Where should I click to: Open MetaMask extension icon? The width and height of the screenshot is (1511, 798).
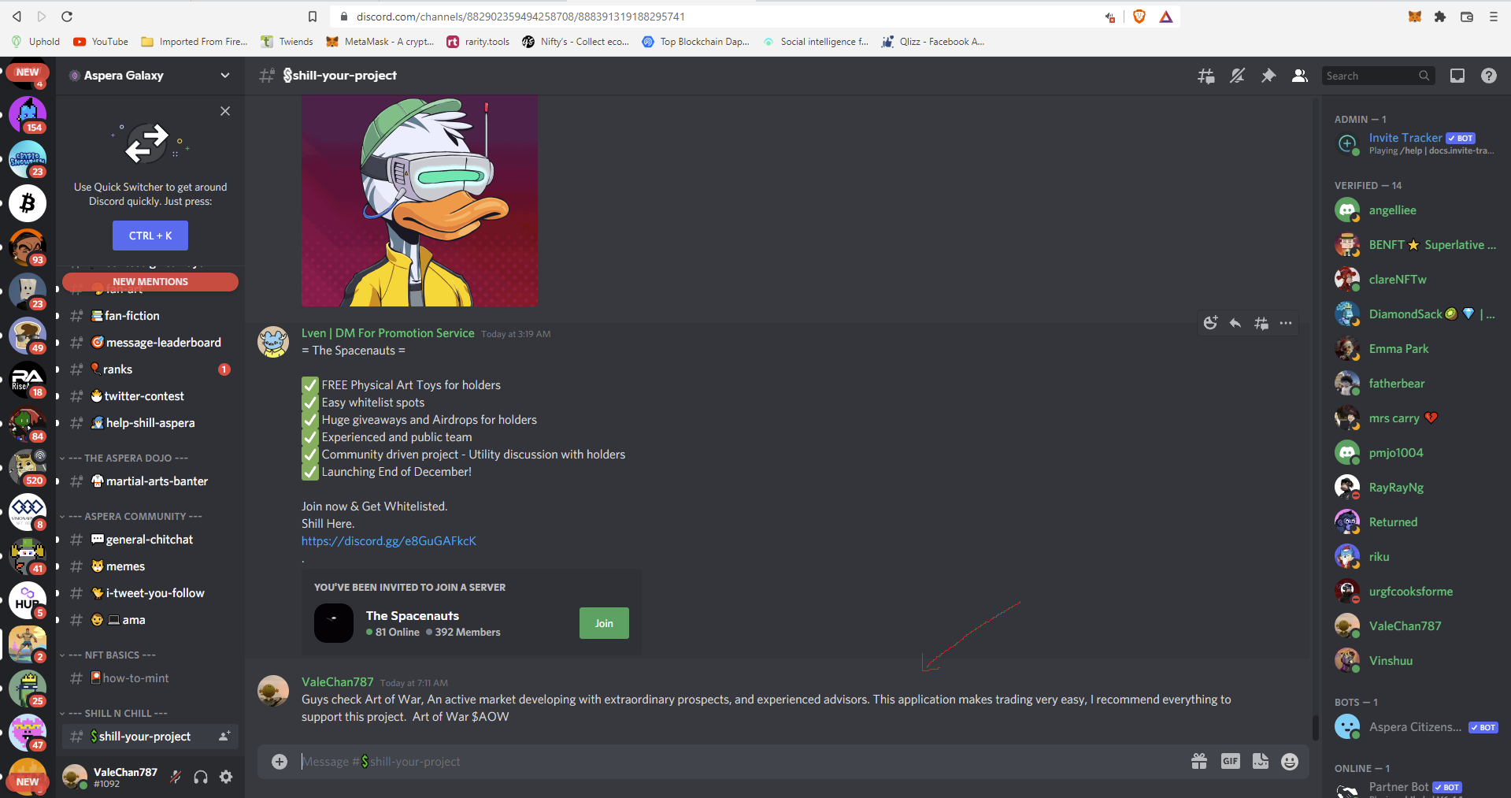(x=1415, y=17)
